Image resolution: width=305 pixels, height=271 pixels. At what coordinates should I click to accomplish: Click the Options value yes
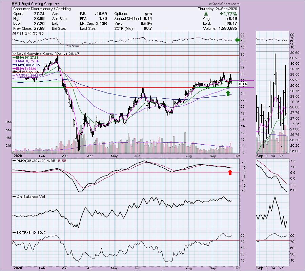(x=148, y=14)
